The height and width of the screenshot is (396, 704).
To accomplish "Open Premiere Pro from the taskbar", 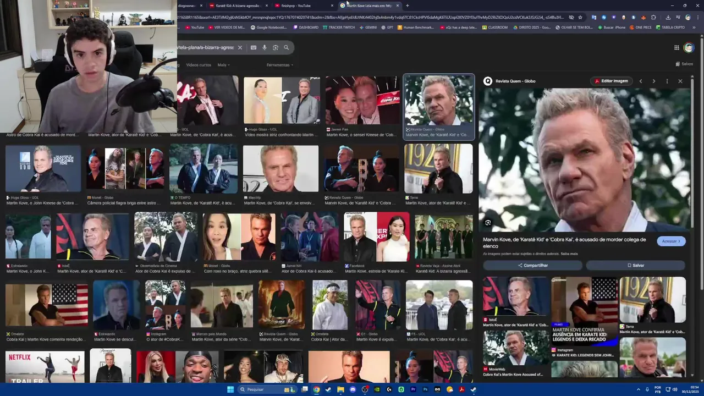I will [x=413, y=389].
